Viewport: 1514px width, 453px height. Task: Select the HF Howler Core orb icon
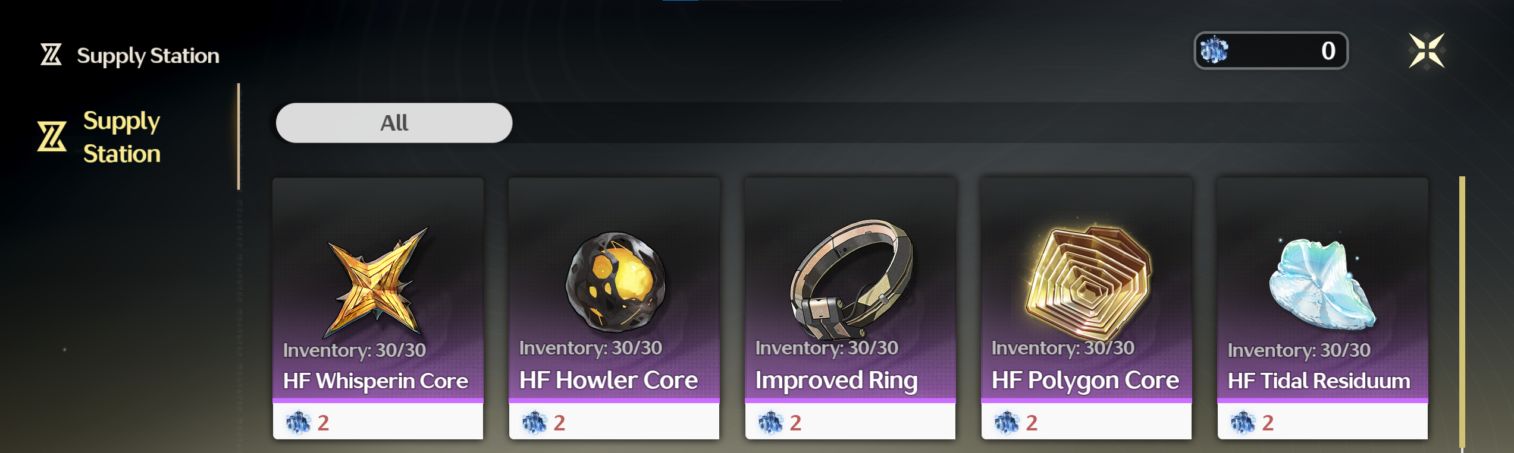616,282
